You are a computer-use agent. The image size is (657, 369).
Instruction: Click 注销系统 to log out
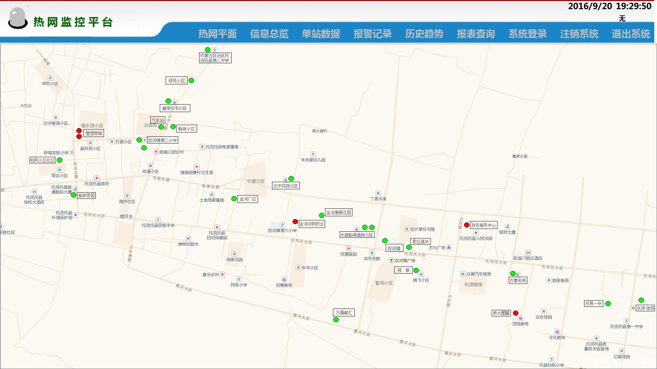579,34
